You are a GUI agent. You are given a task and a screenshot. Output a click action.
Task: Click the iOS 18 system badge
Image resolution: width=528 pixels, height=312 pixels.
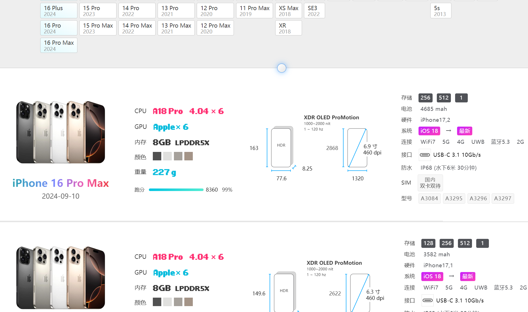pos(429,131)
